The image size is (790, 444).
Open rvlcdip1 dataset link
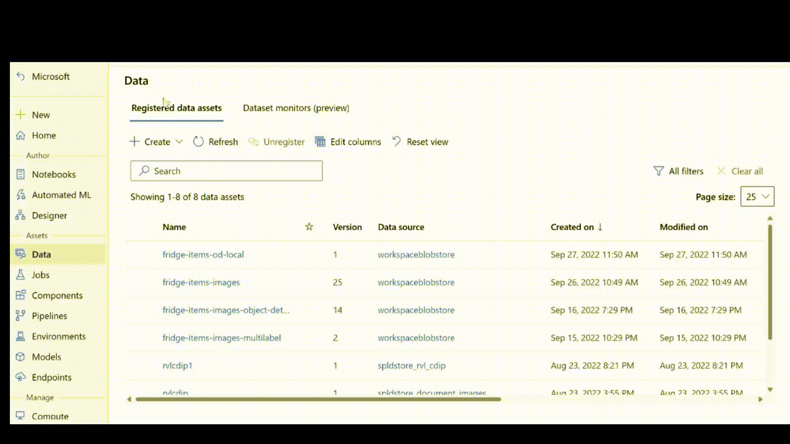point(177,365)
